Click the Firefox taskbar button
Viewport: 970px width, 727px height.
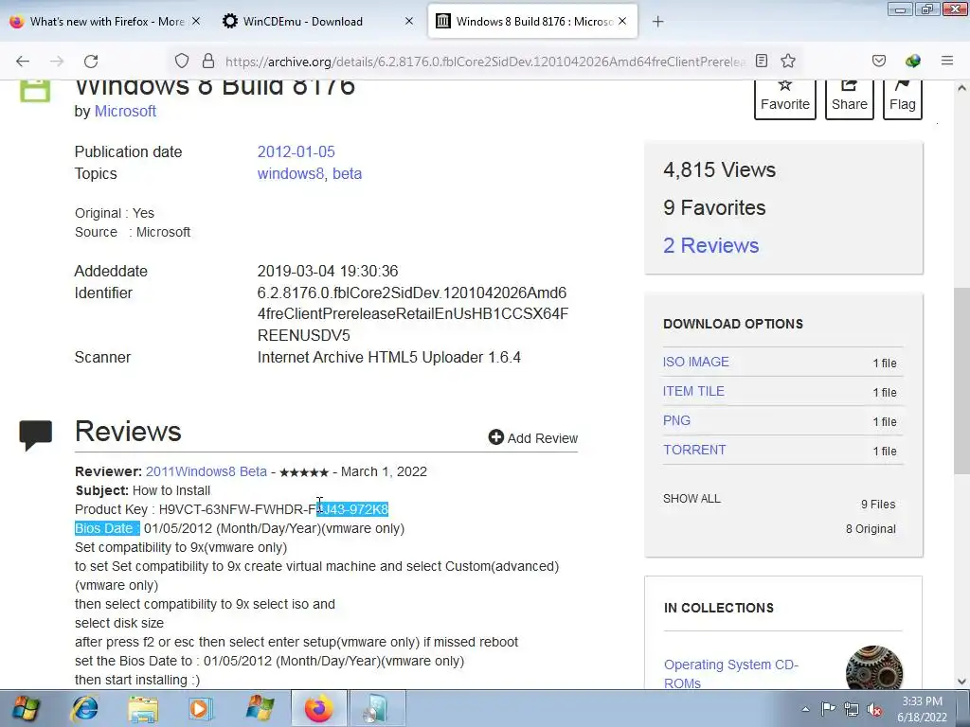tap(318, 708)
